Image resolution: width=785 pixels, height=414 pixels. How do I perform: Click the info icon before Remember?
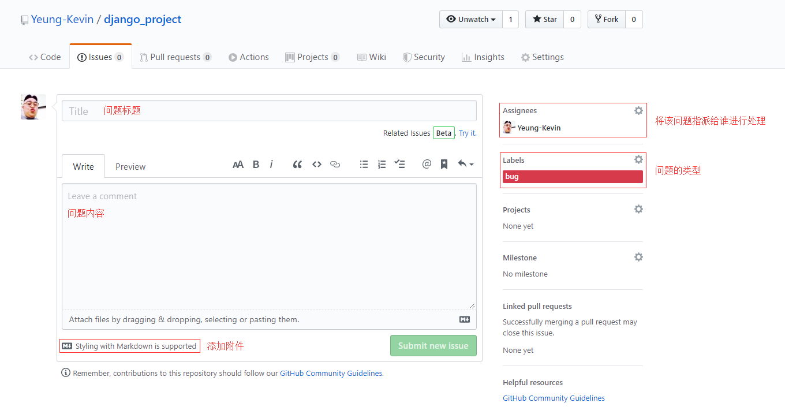(66, 373)
